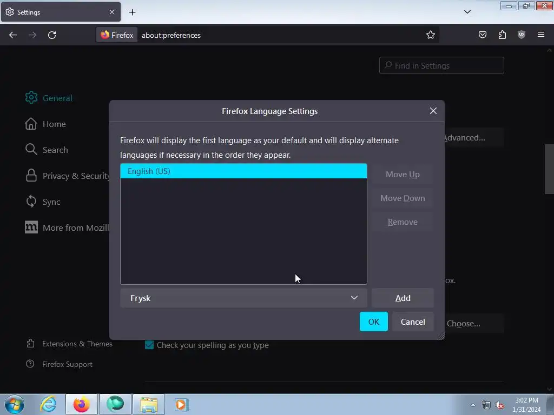Open the General settings category
The image size is (554, 415).
[x=49, y=98]
